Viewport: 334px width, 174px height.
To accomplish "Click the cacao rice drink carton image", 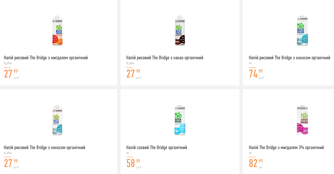I will (x=179, y=31).
